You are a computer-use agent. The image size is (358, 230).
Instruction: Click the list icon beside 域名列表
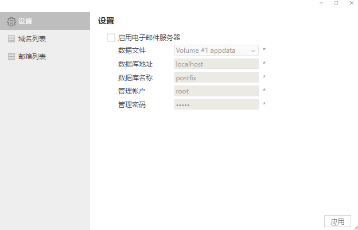coord(11,39)
